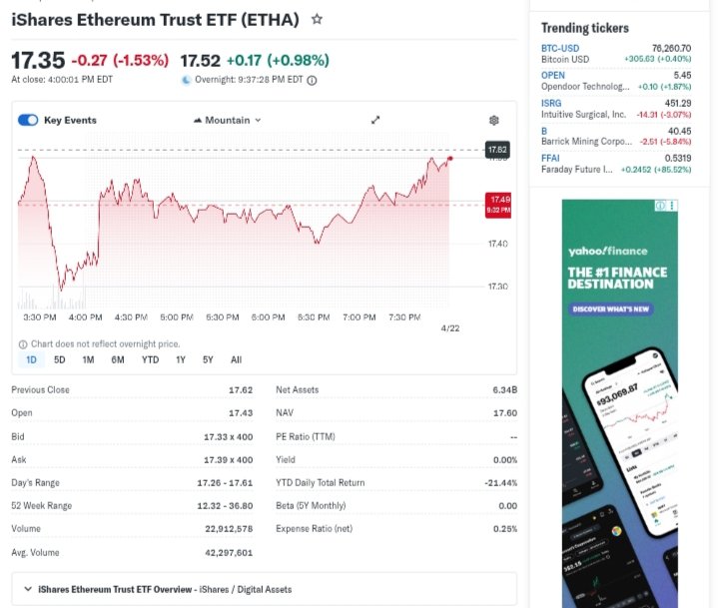This screenshot has width=718, height=608.
Task: Select the 5D chart range tab
Action: click(x=60, y=359)
